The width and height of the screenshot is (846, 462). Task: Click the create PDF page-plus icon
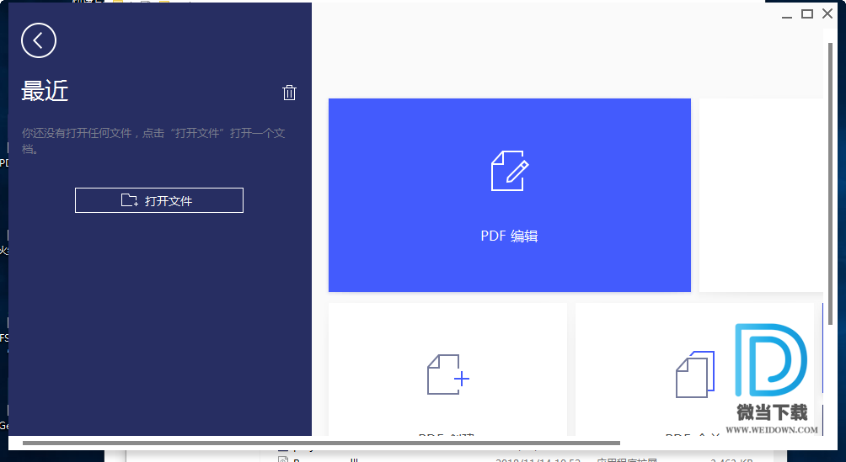(x=447, y=374)
